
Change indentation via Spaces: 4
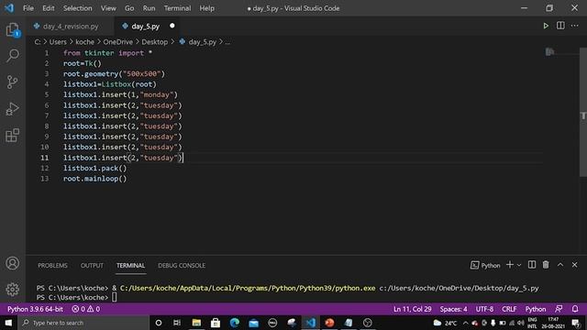(453, 309)
